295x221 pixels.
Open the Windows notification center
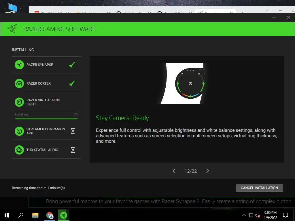pyautogui.click(x=285, y=215)
